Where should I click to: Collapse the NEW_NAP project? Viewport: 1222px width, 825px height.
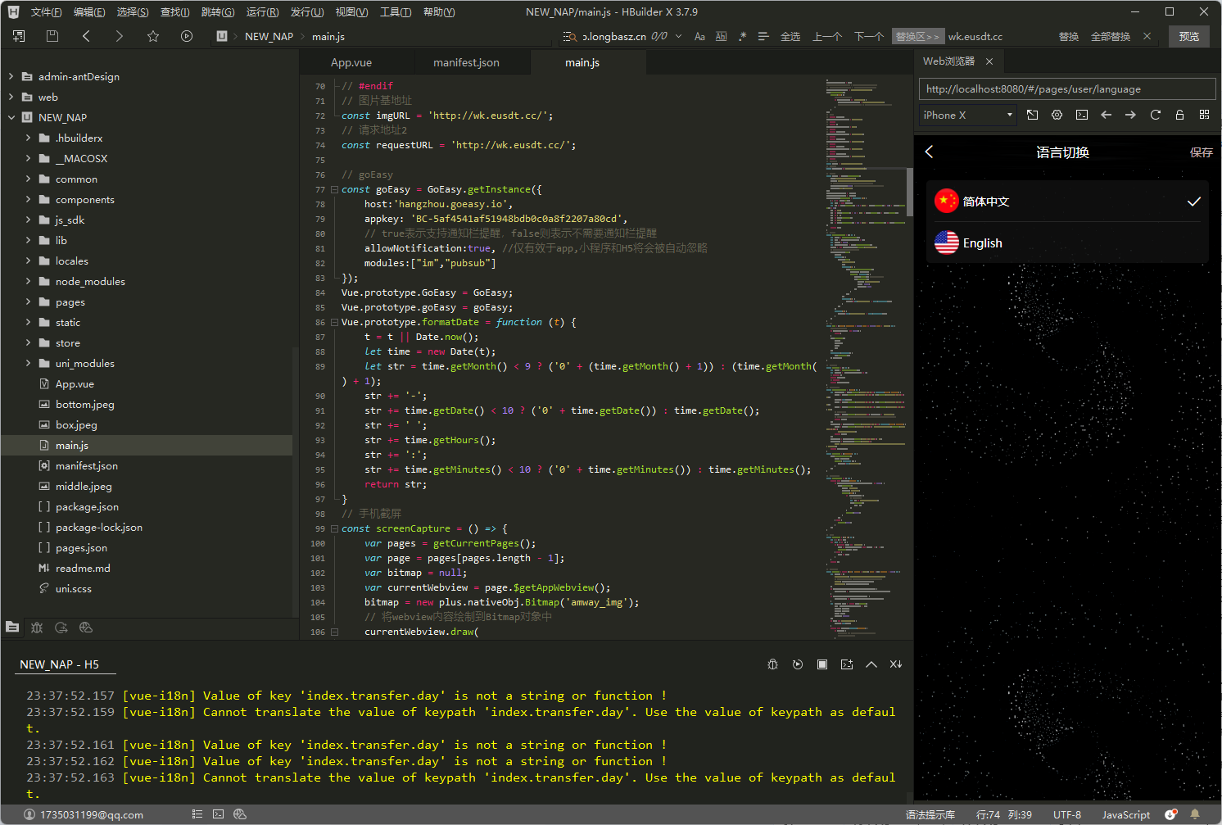[11, 117]
